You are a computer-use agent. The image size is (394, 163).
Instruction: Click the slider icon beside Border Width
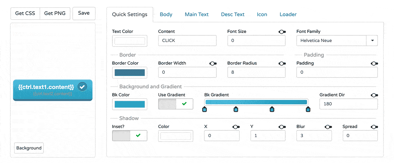click(x=213, y=63)
